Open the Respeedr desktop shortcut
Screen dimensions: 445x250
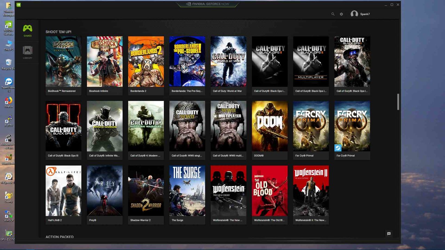coord(9,178)
